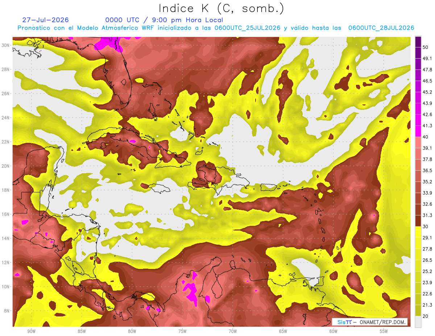Click the colorbar value 46.5

point(427,81)
